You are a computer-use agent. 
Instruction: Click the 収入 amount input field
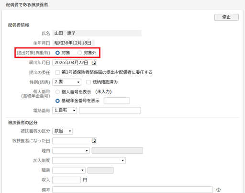67,180
